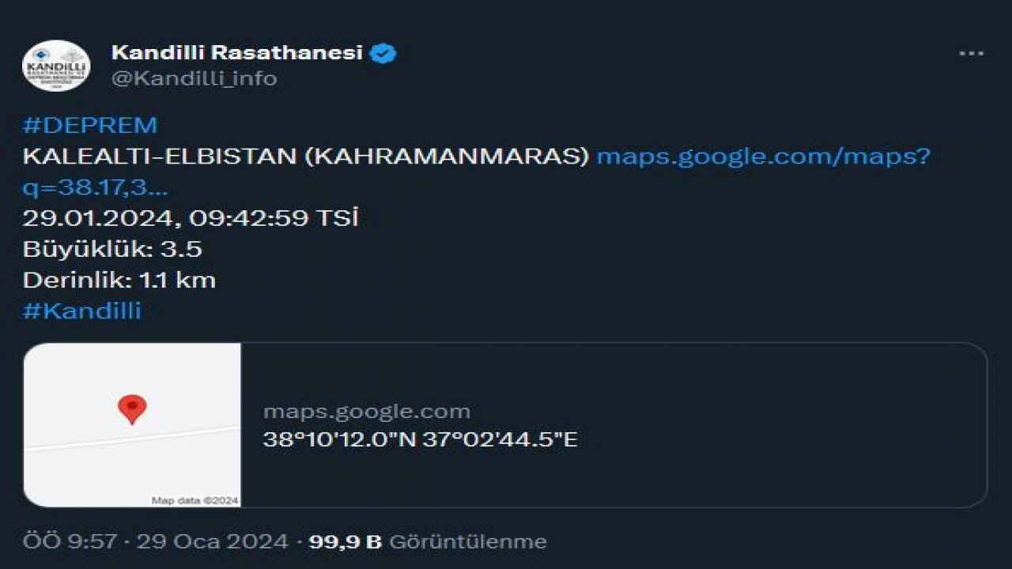1012x569 pixels.
Task: Click the truncated q=38.17,3... link text
Action: (x=95, y=187)
